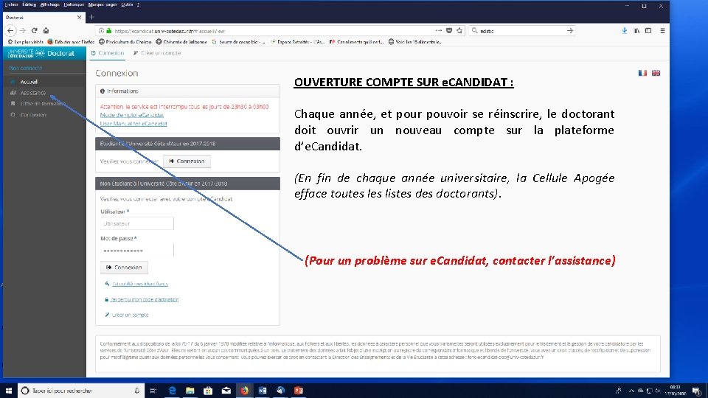Open the Marque-pages menu
The image size is (708, 398).
[x=103, y=4]
